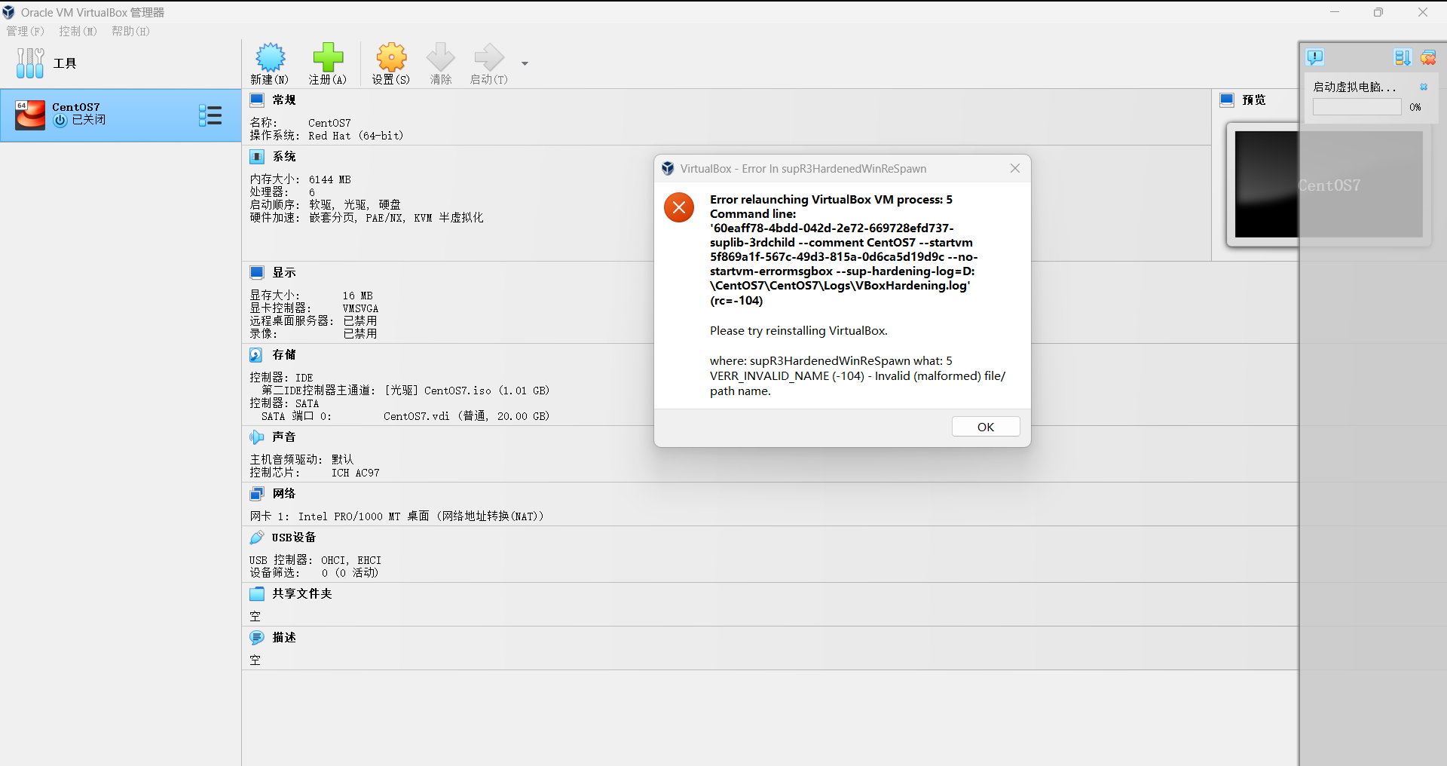
Task: Click the 清除 discard toolbar icon
Action: (441, 57)
